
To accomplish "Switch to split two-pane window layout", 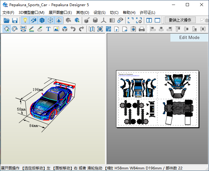I will coord(149,20).
